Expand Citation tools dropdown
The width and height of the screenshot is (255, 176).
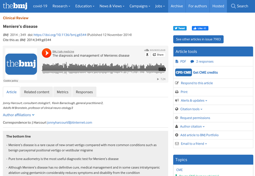191,109
